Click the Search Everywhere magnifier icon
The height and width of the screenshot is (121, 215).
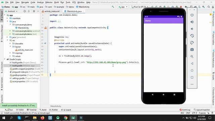point(209,7)
